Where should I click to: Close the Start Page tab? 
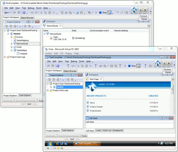[101, 79]
